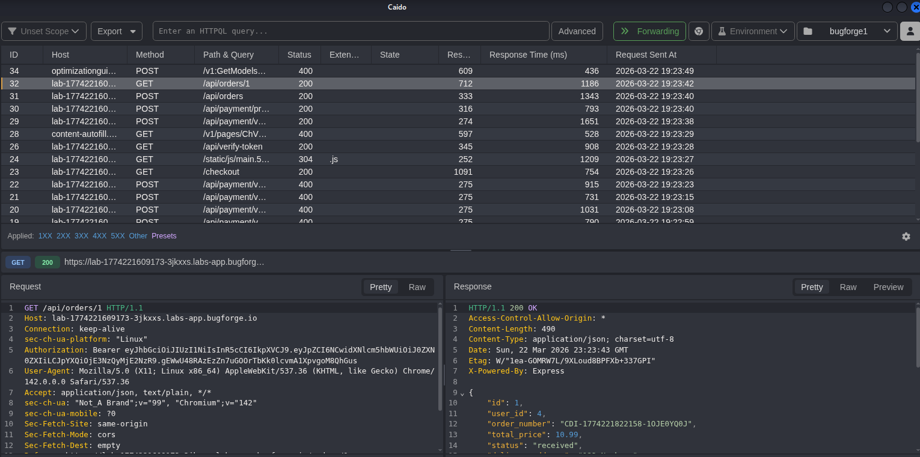Toggle the Forwarding intercept button
This screenshot has width=920, height=457.
click(x=649, y=31)
